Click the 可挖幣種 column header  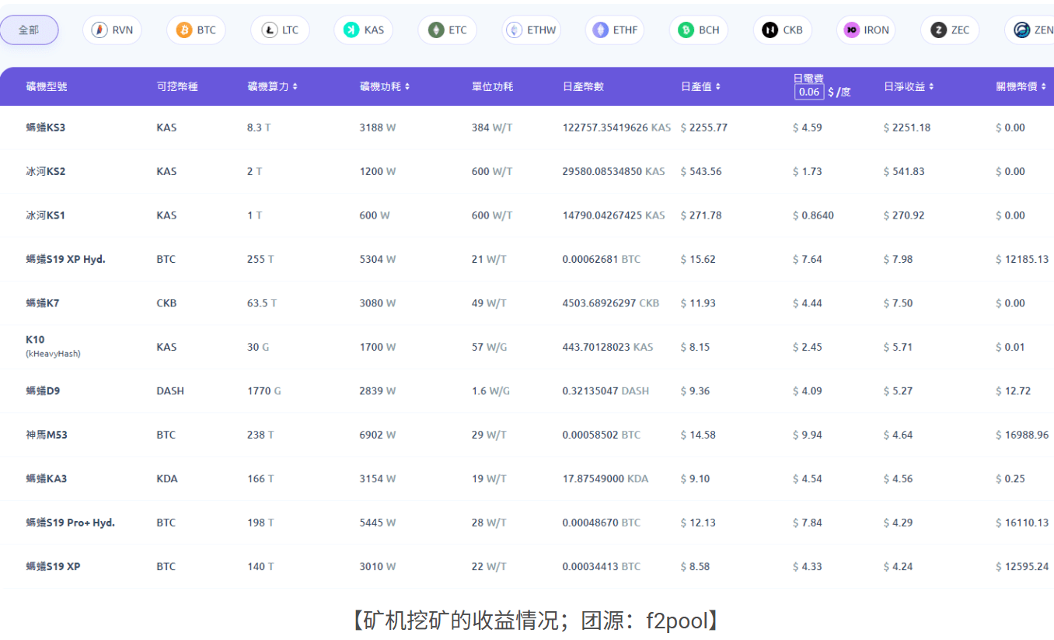click(x=177, y=86)
